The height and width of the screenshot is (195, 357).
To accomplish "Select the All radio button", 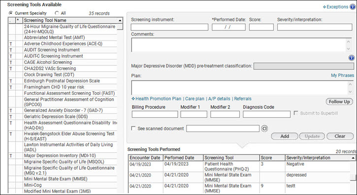I will pos(57,13).
